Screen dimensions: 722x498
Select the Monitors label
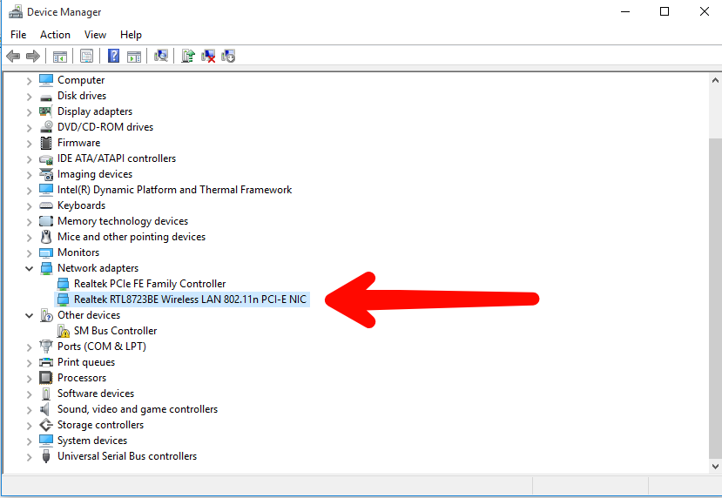coord(78,252)
